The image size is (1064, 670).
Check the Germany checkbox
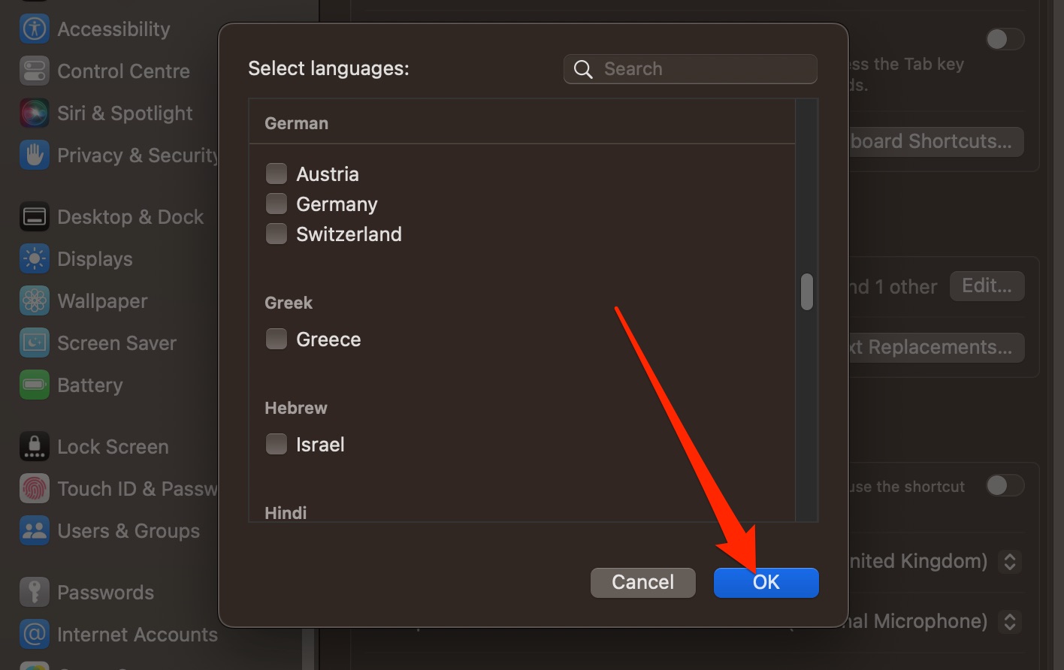point(277,204)
